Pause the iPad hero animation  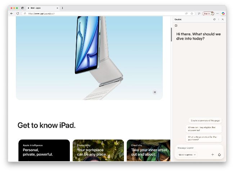click(155, 92)
